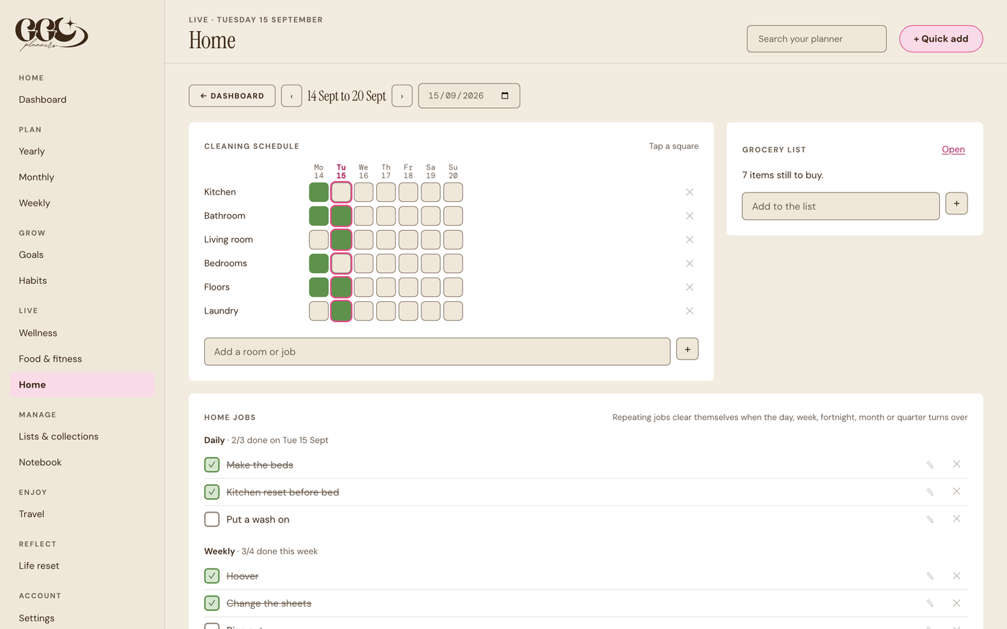
Task: Remove the Floors cleaning row
Action: click(x=689, y=287)
